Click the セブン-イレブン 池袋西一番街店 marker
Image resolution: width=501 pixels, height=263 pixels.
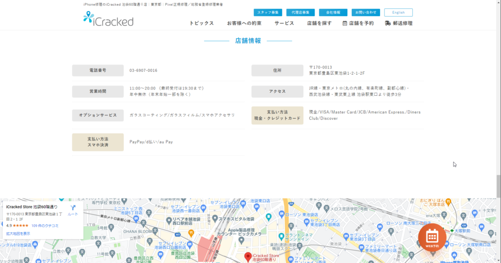point(203,208)
